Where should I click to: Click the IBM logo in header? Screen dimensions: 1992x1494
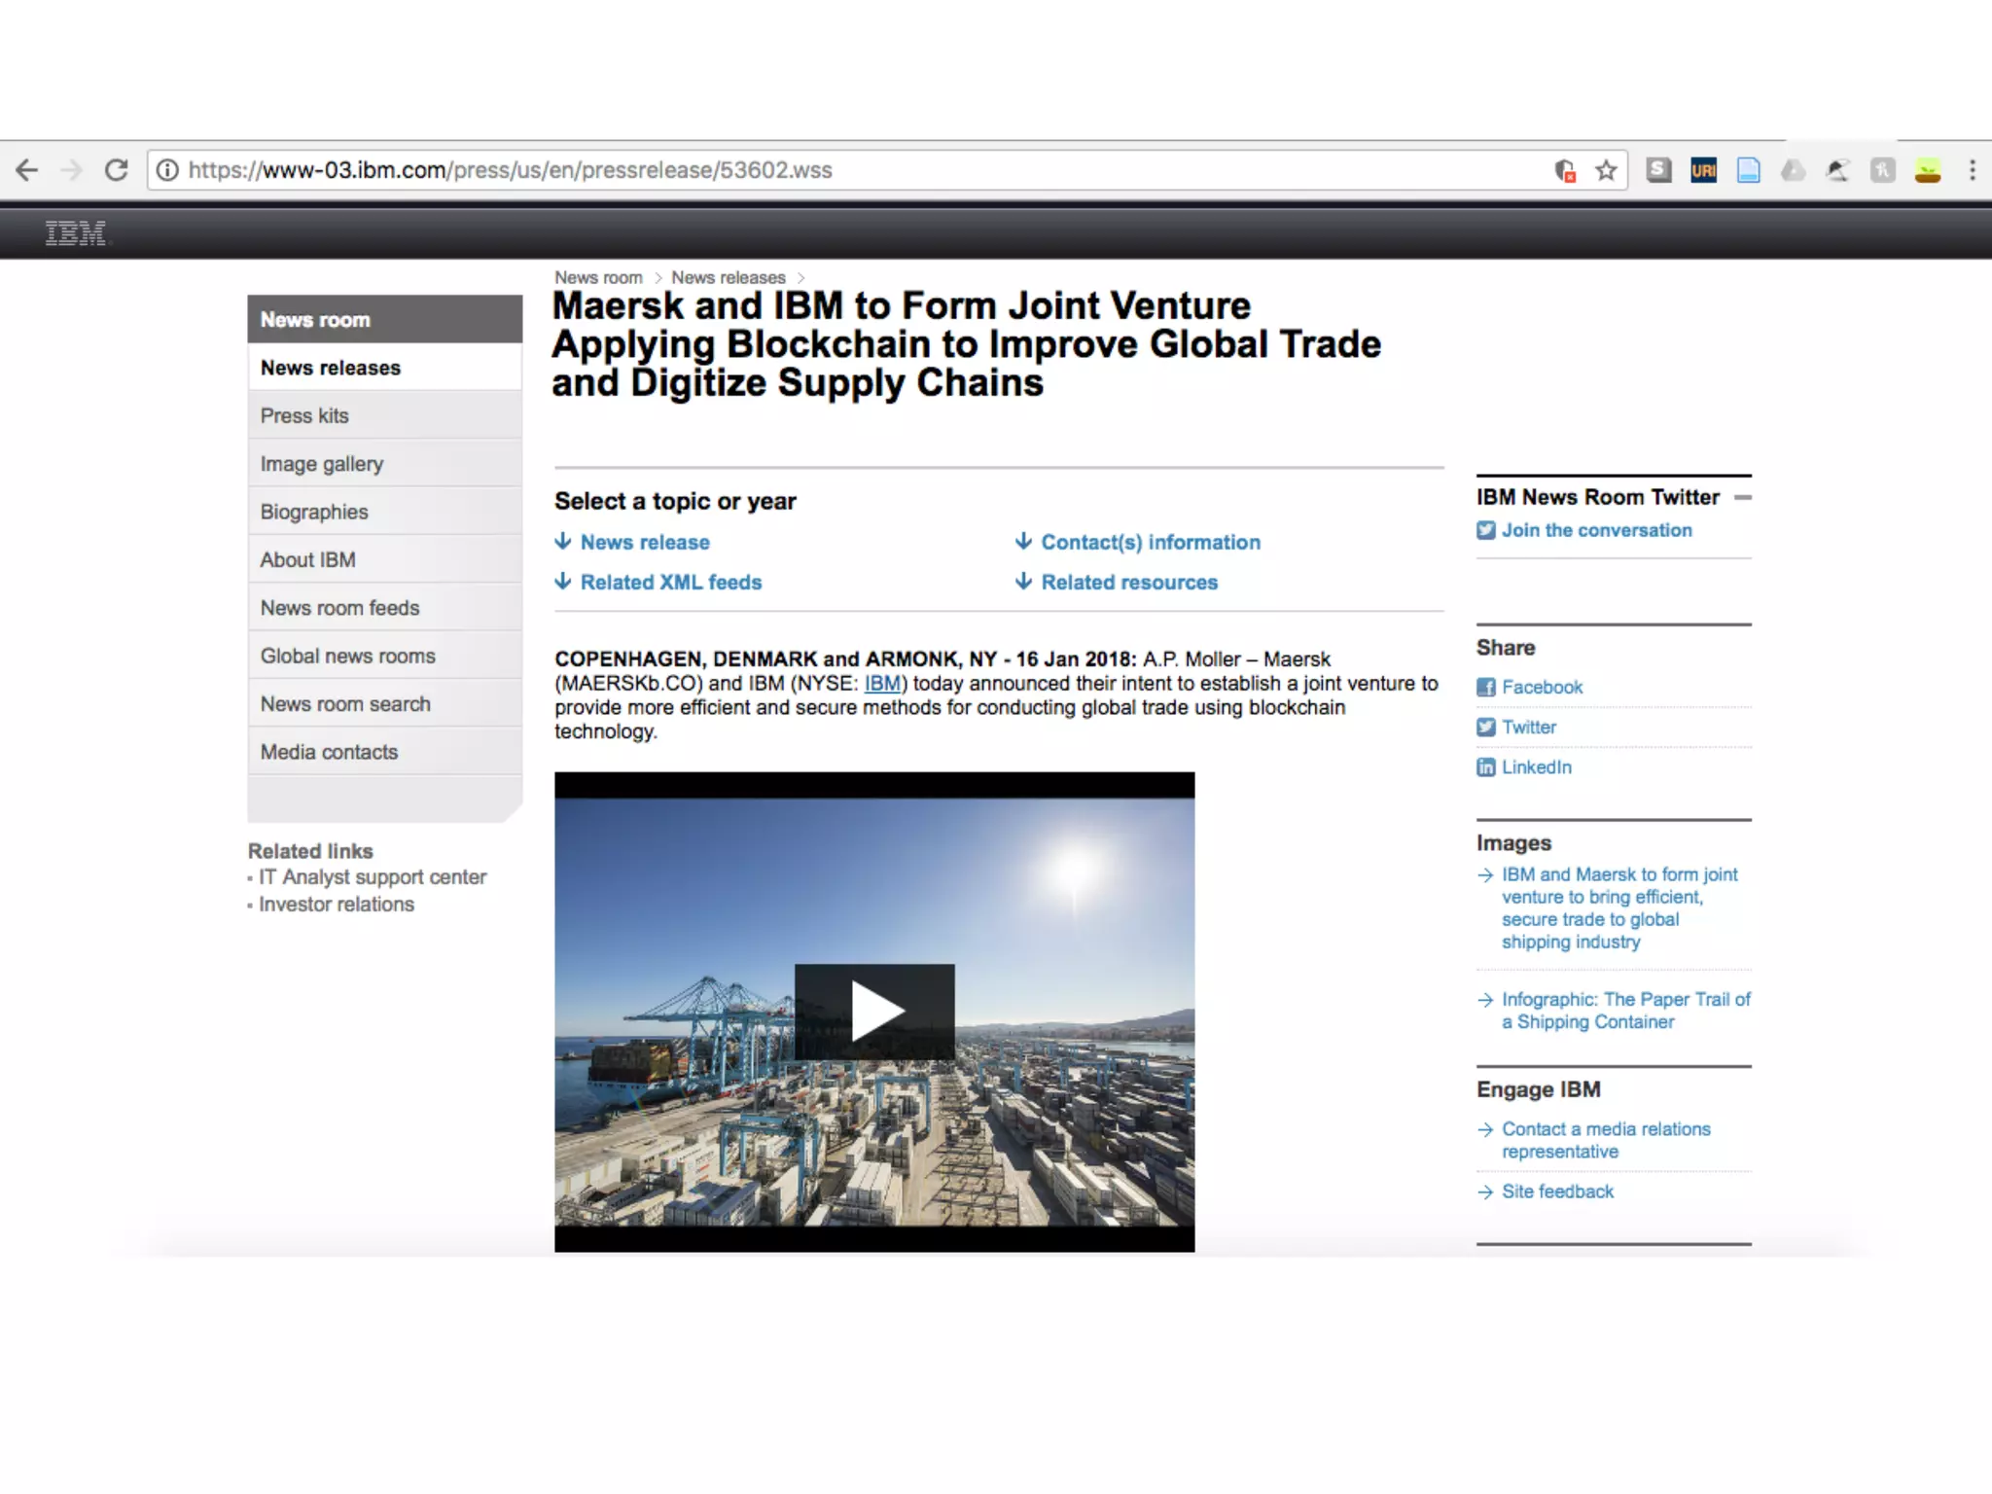(76, 233)
